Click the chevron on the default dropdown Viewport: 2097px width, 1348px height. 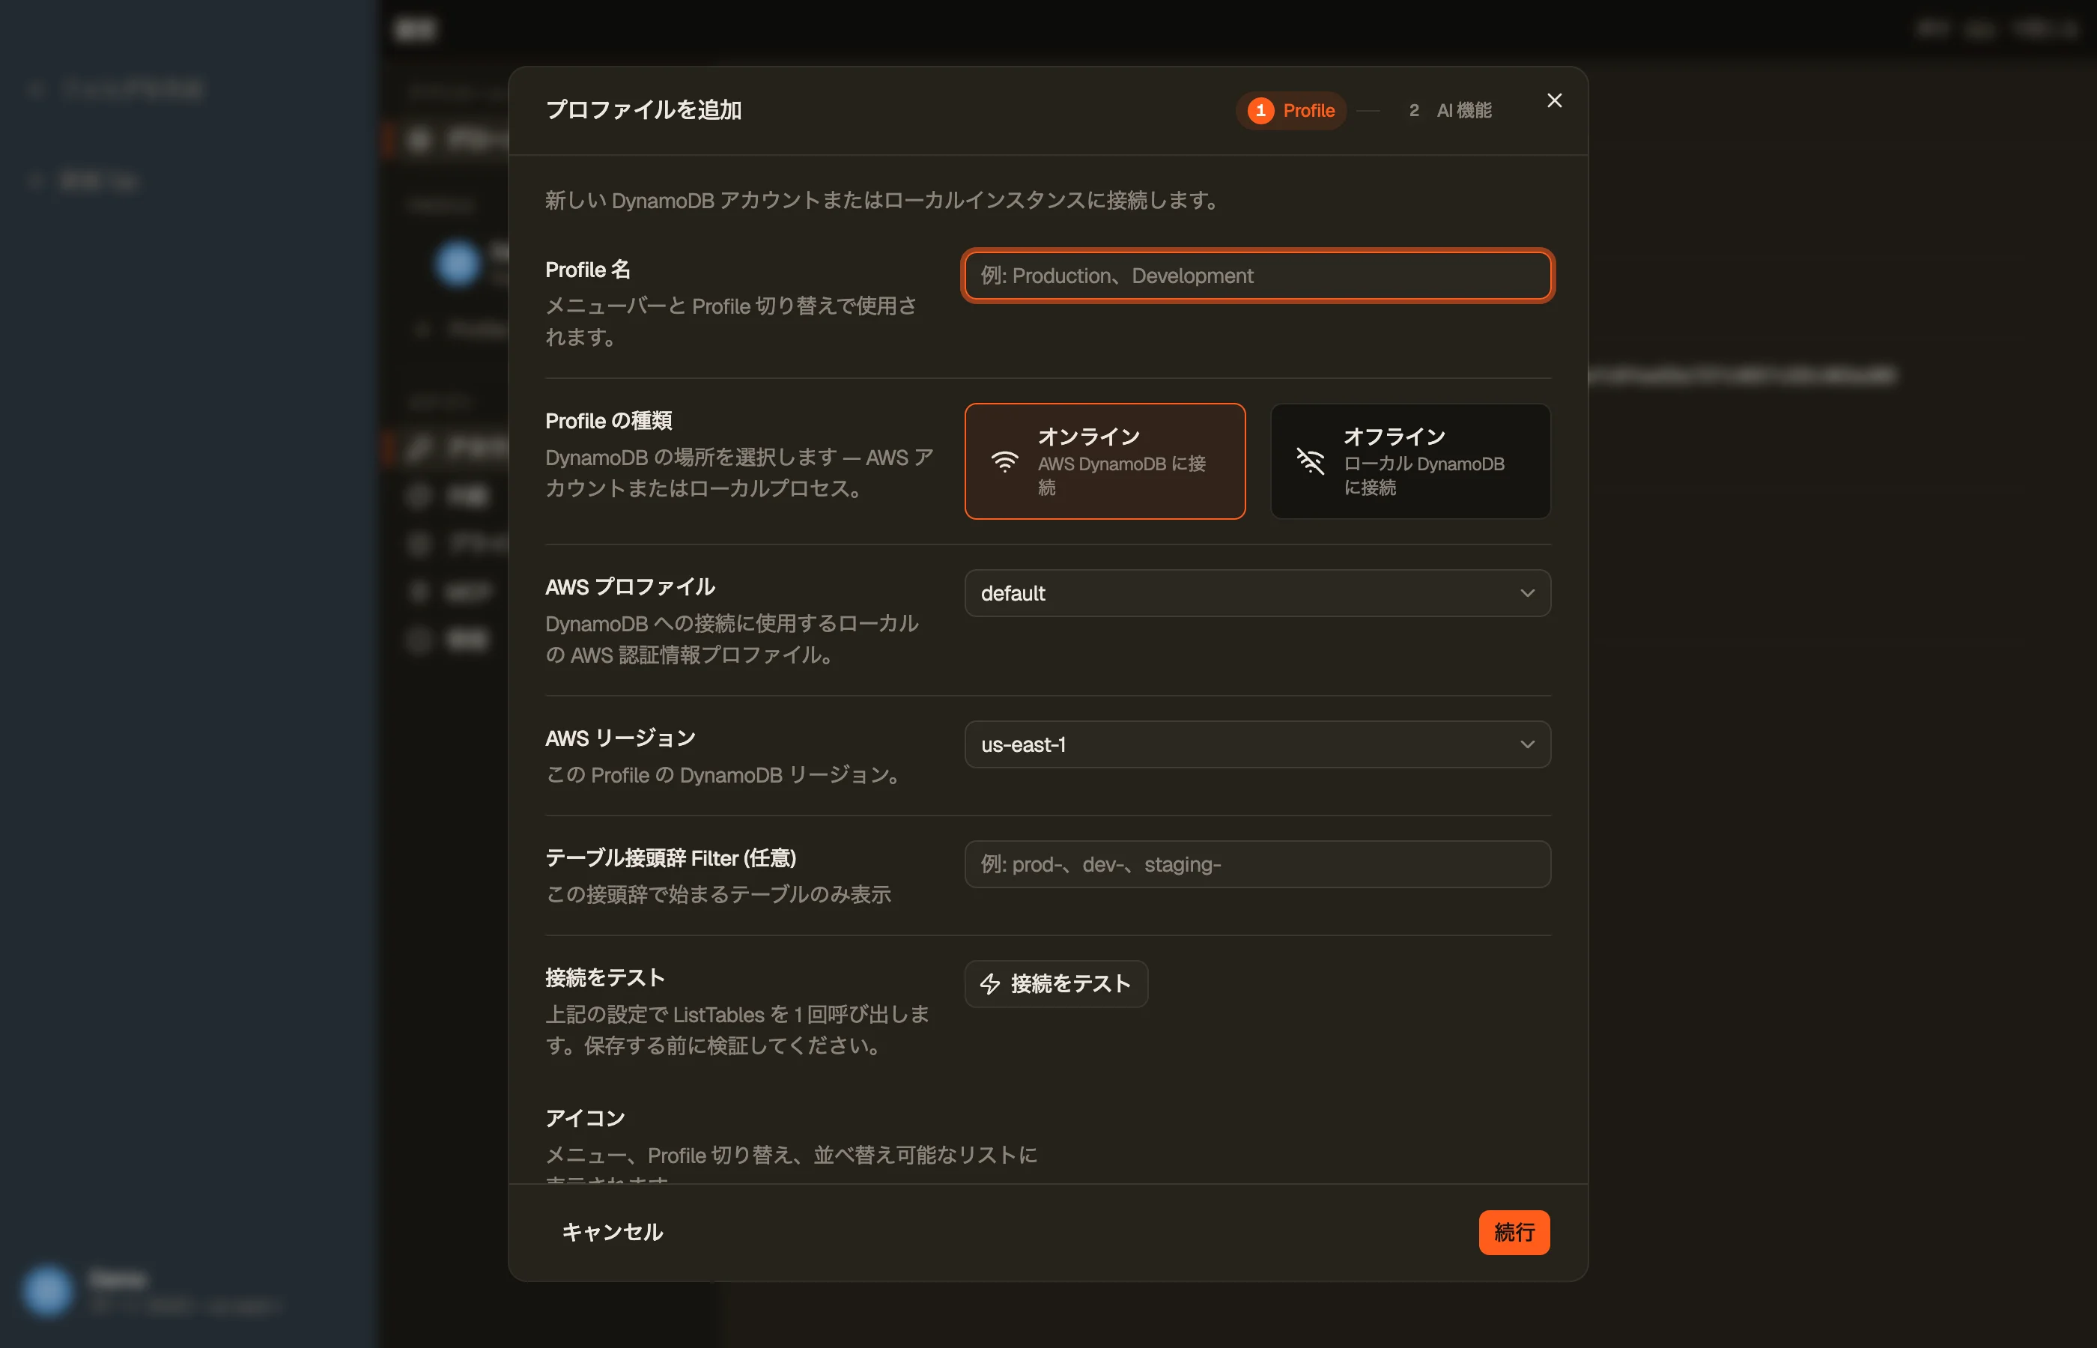1527,593
